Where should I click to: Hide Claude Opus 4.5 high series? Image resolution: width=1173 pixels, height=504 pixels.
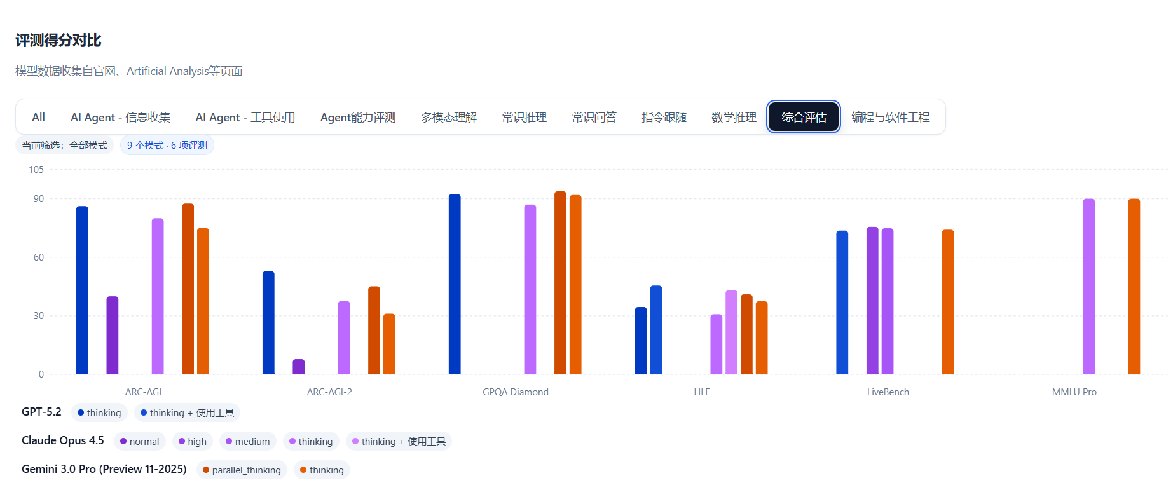[193, 442]
